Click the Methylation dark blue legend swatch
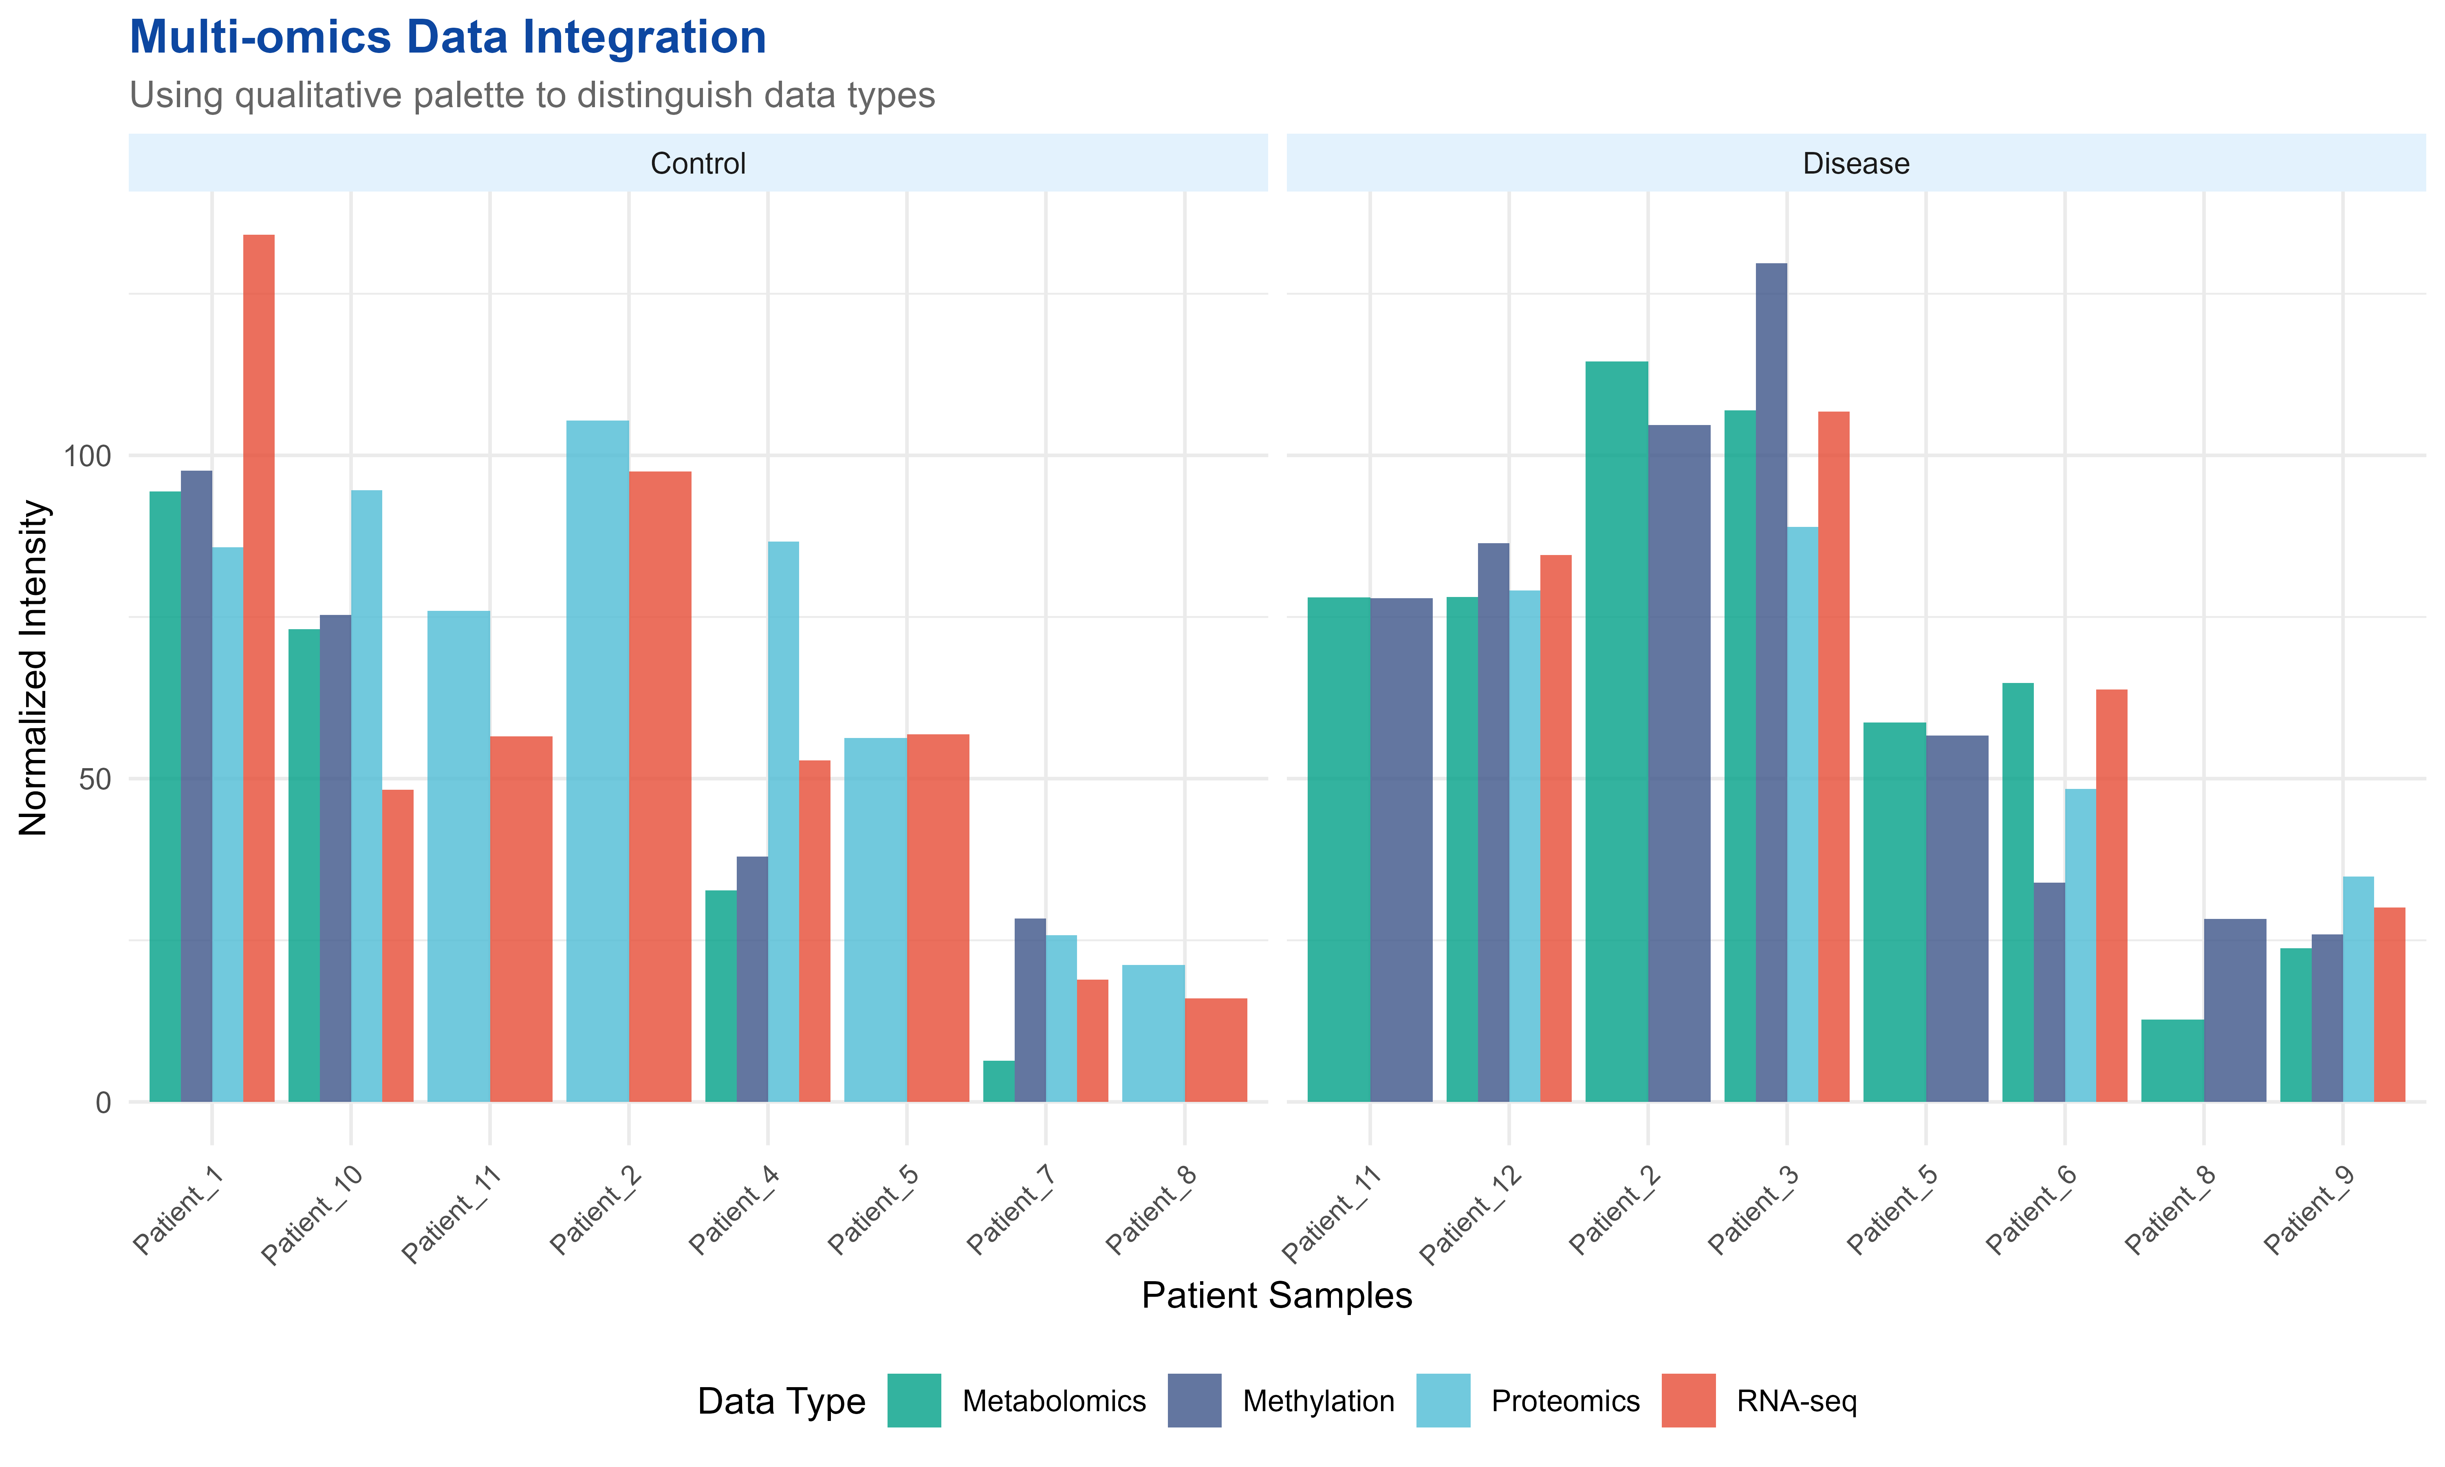The image size is (2445, 1467). point(1194,1400)
